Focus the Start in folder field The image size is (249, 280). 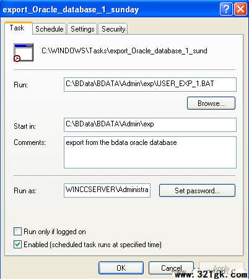(150, 125)
